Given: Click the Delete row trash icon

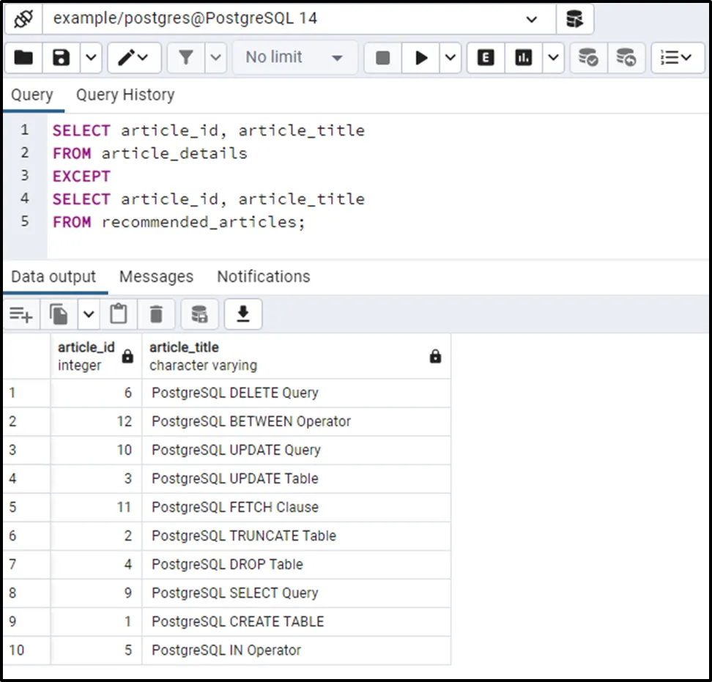Looking at the screenshot, I should (x=156, y=315).
